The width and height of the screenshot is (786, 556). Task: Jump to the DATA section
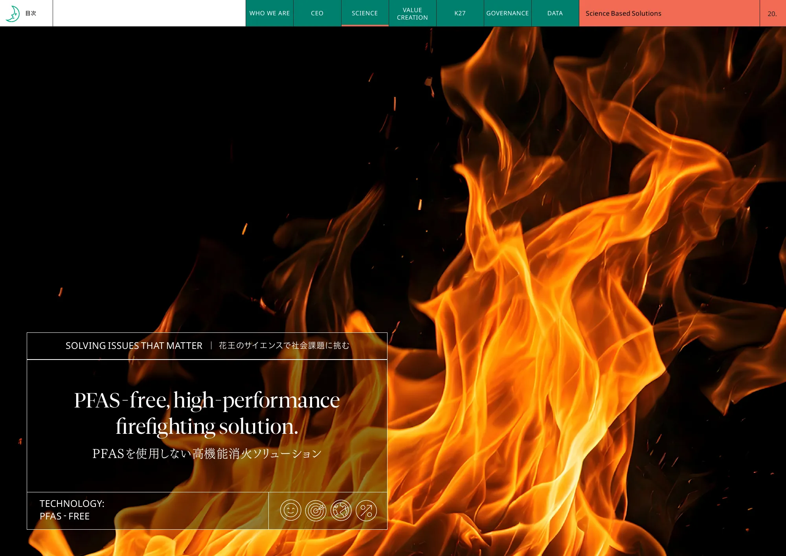tap(555, 13)
